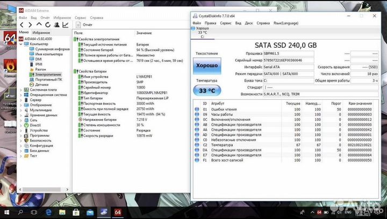Click the Up arrow in AIDA64 toolbar
Viewport: 387px width, 219px height.
pos(39,25)
